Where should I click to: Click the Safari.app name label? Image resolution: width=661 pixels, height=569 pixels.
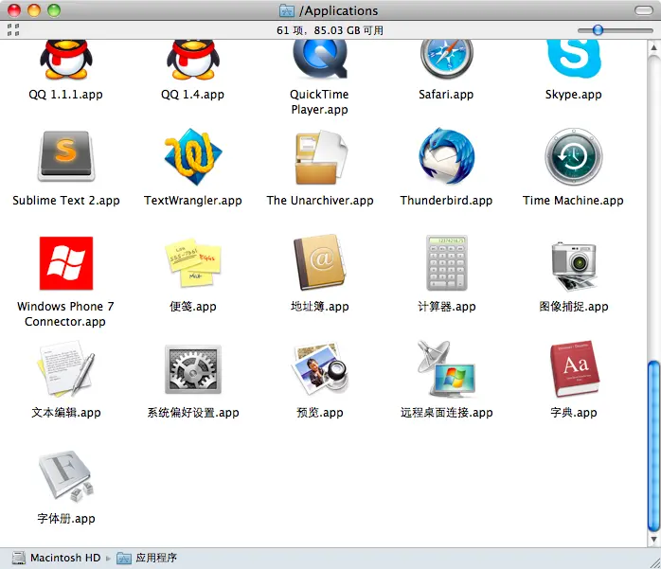pos(446,95)
